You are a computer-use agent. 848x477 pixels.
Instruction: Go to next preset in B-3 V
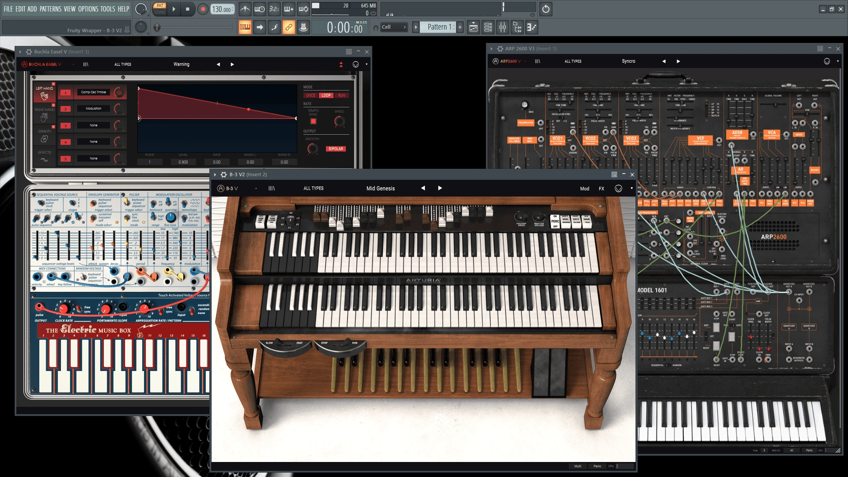[440, 188]
